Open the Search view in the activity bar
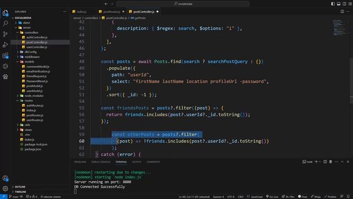Viewport: 353px width, 199px height. click(x=5, y=23)
